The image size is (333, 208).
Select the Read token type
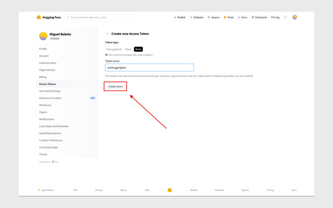coord(128,49)
